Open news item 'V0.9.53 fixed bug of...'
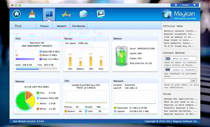 pyautogui.click(x=179, y=46)
